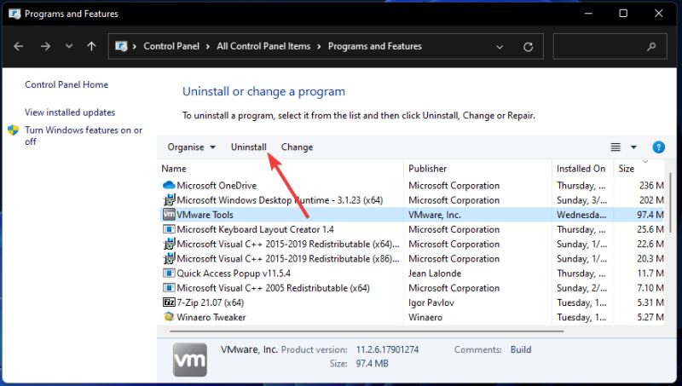
Task: Select Visual C++ 2015-2019 Redistributable (x64)
Action: [x=412, y=245]
